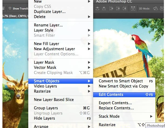Click the parrot in the artwork
165x128 pixels.
pyautogui.click(x=142, y=53)
